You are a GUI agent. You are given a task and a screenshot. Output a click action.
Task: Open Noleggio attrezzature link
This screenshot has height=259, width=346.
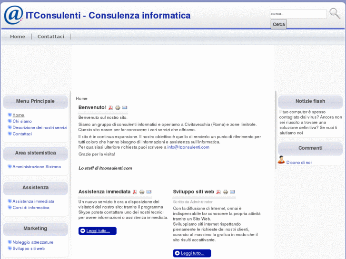pos(33,242)
